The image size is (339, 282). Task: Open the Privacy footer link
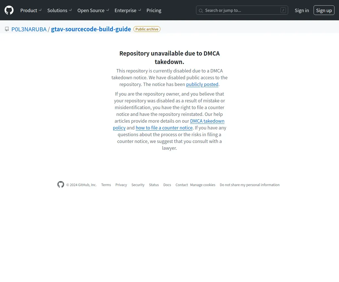tap(121, 185)
